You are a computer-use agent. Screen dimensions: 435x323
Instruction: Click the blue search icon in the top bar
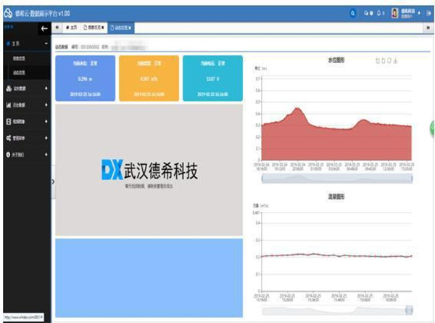click(x=353, y=12)
